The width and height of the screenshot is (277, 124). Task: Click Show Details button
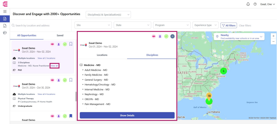pos(127,115)
